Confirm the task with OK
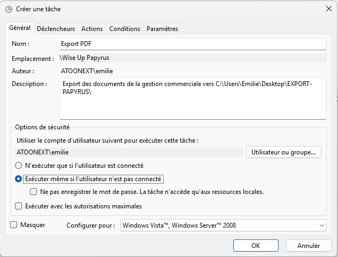 click(256, 246)
